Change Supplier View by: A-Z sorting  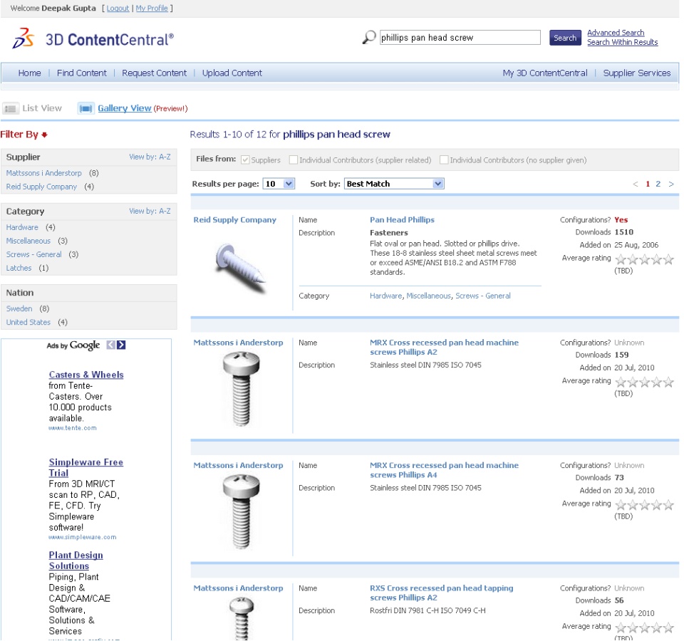point(150,157)
